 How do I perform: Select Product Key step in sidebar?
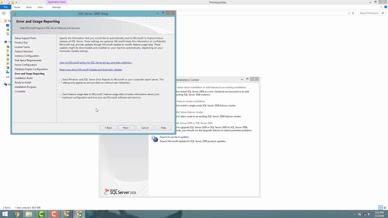[x=21, y=43]
